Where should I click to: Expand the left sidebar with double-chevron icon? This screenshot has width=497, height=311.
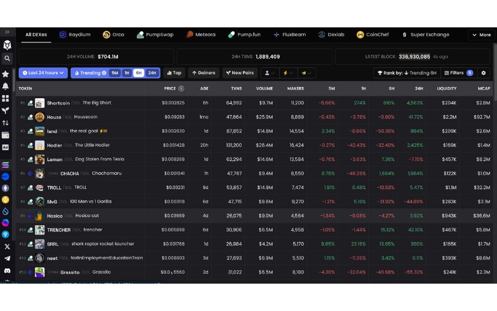coord(7,32)
